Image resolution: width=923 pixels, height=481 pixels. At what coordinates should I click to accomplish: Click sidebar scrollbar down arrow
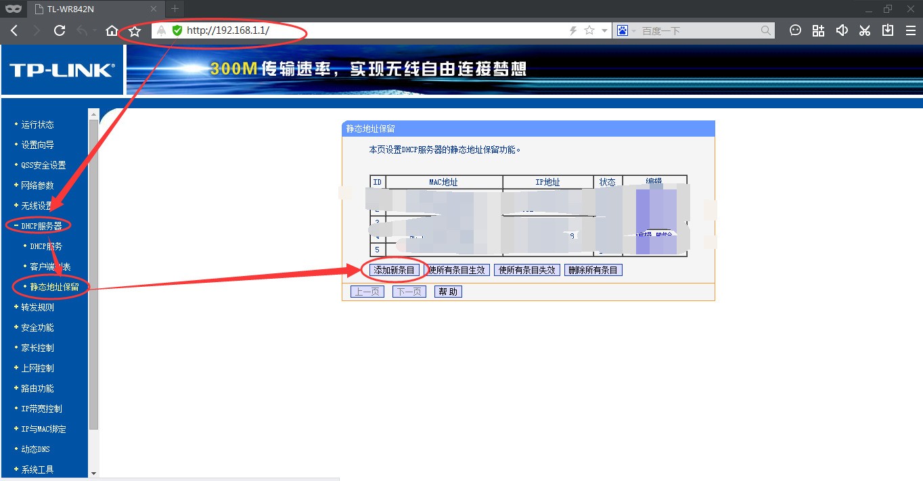(93, 473)
